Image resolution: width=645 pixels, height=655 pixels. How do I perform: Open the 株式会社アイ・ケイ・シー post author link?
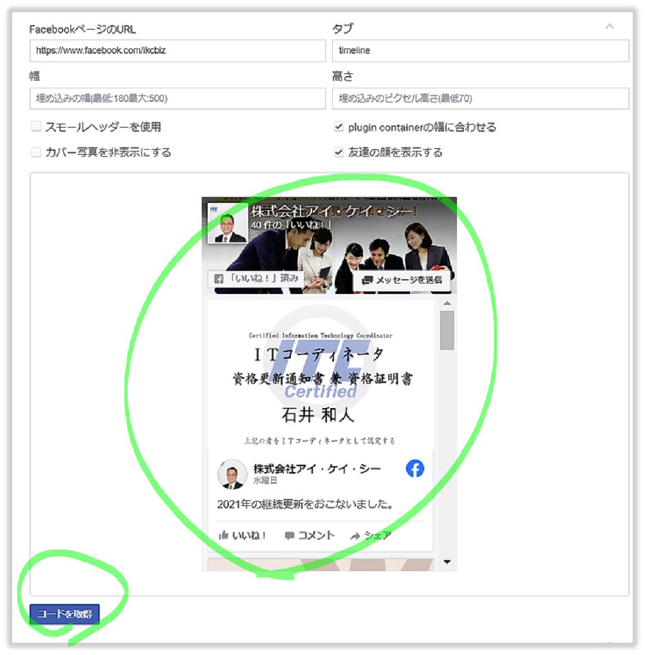point(317,468)
